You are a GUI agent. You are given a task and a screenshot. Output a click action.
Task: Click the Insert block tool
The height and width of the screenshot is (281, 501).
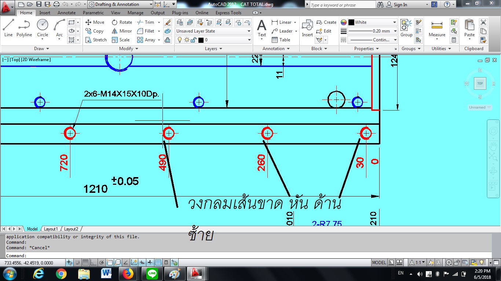[307, 28]
